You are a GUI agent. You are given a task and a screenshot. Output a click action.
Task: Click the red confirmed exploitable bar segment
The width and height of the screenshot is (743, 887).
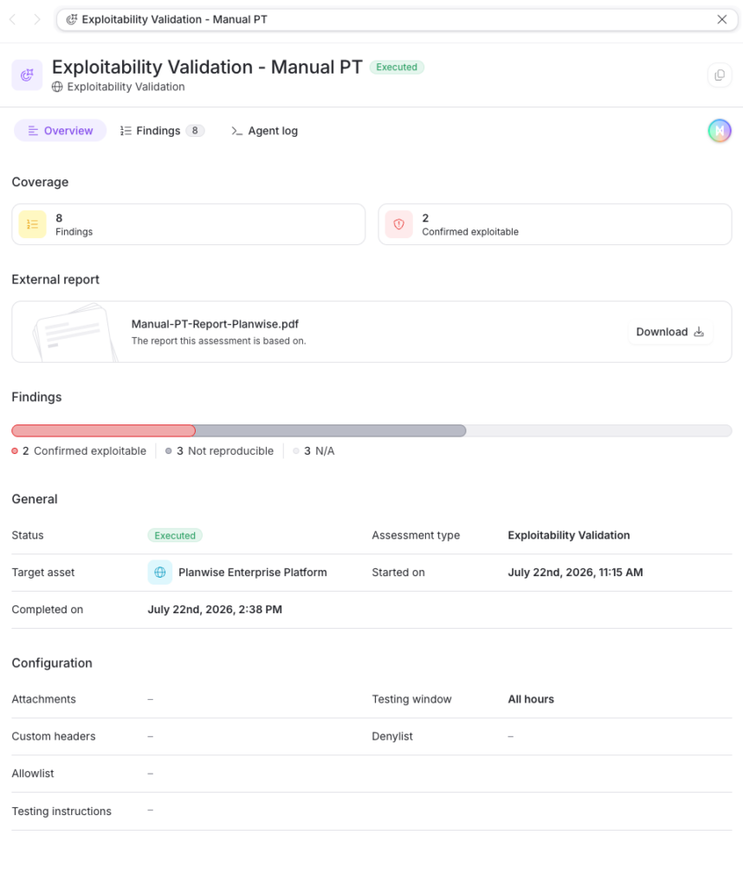tap(103, 431)
